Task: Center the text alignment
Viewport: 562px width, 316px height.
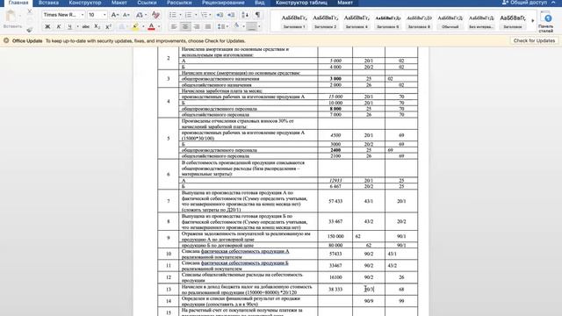Action: (185, 26)
